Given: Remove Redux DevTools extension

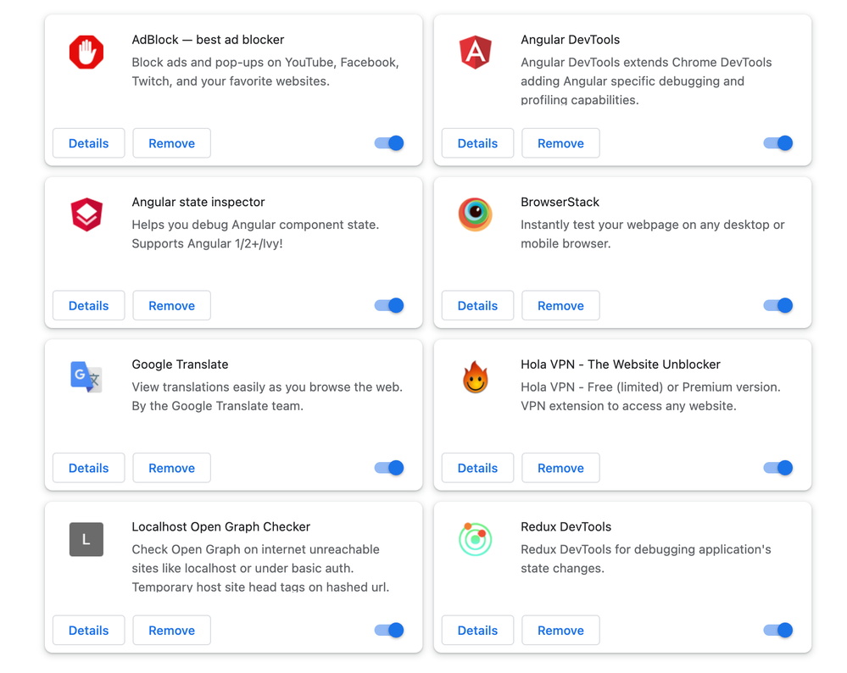Looking at the screenshot, I should [x=560, y=631].
